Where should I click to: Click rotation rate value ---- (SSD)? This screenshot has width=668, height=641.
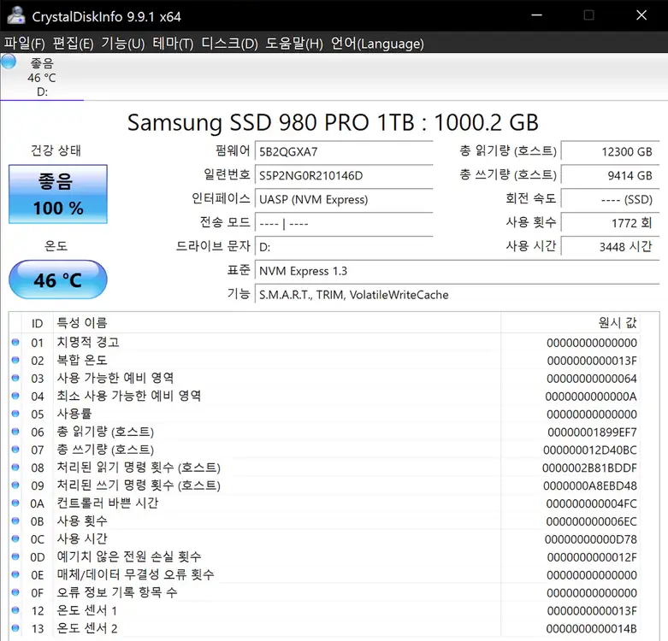click(x=610, y=199)
